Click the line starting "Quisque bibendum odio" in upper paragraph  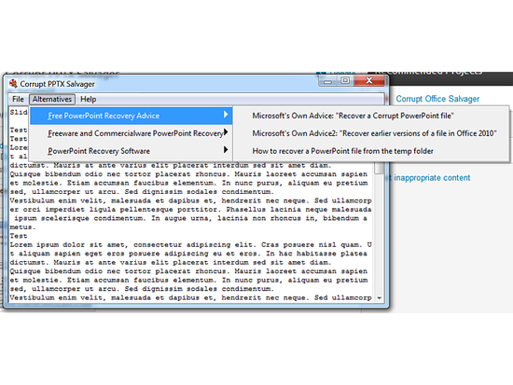(x=188, y=174)
